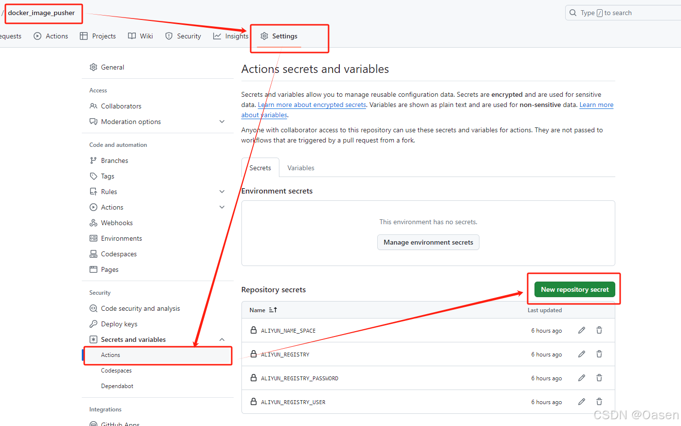This screenshot has height=426, width=681.
Task: Expand the sidebar Actions section chevron
Action: click(222, 207)
